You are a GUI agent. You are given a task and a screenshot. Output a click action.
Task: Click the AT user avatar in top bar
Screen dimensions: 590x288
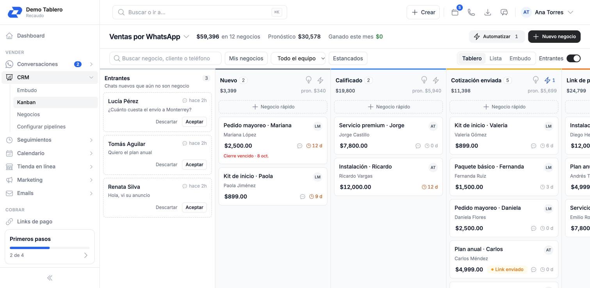[526, 12]
